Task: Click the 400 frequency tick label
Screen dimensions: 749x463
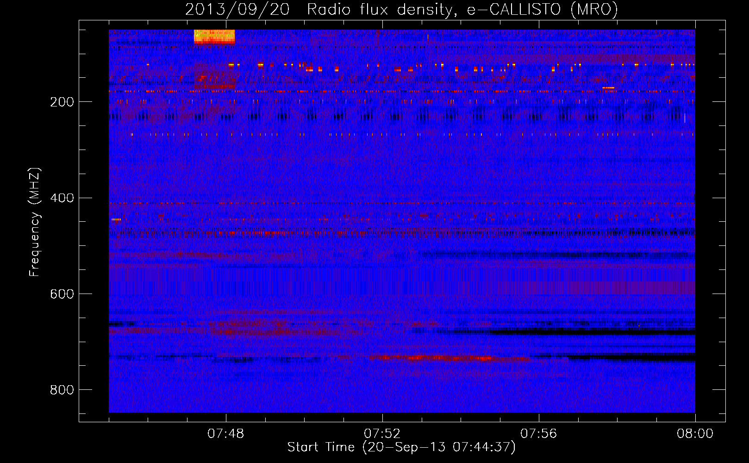Action: point(62,198)
